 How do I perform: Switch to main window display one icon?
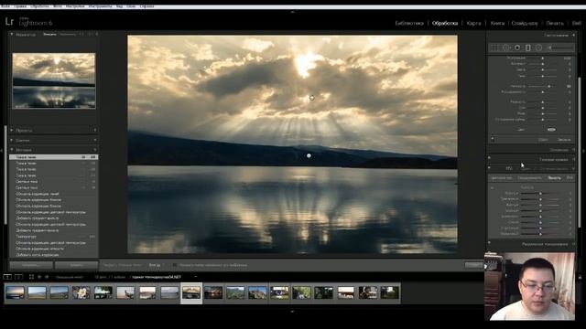point(7,277)
